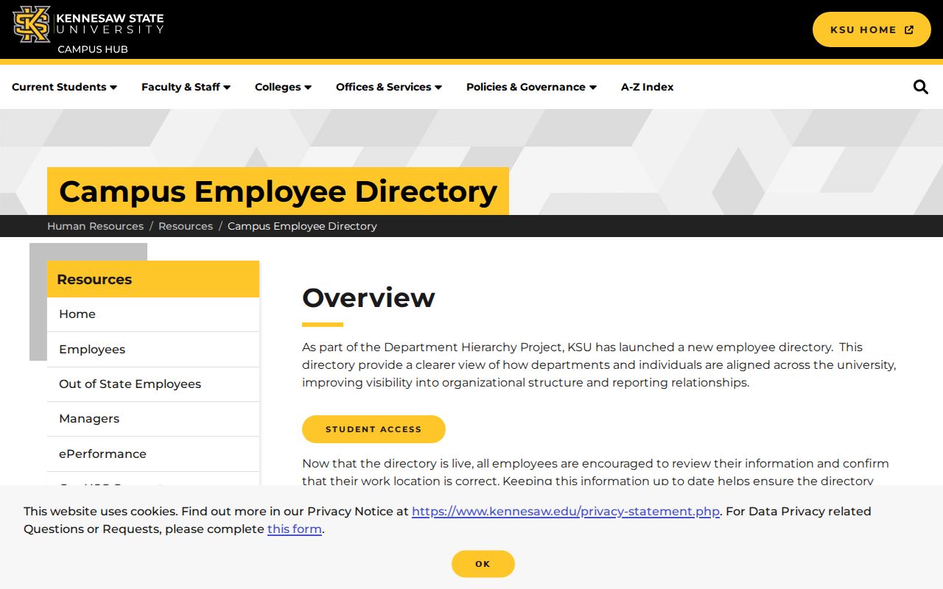
Task: Open the privacy-statement.php link
Action: point(566,511)
